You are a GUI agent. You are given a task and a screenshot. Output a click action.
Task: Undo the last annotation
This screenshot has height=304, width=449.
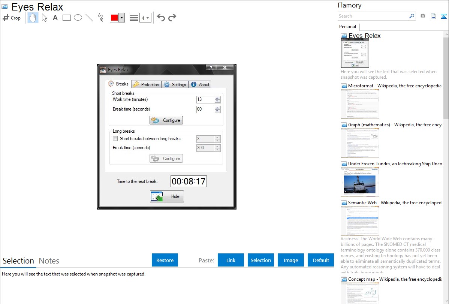pos(161,18)
